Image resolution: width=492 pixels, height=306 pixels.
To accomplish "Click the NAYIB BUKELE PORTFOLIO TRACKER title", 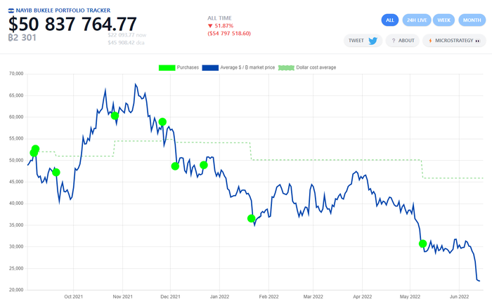I will click(63, 11).
